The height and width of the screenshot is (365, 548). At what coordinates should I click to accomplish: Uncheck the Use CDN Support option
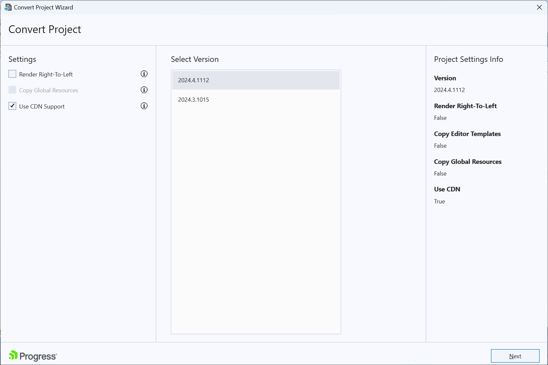tap(12, 106)
